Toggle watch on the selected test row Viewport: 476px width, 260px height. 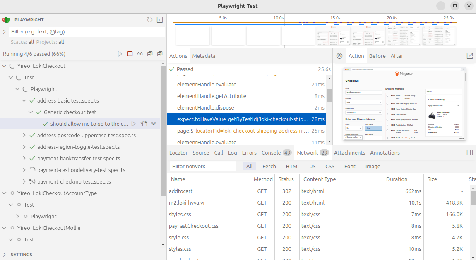pyautogui.click(x=154, y=124)
